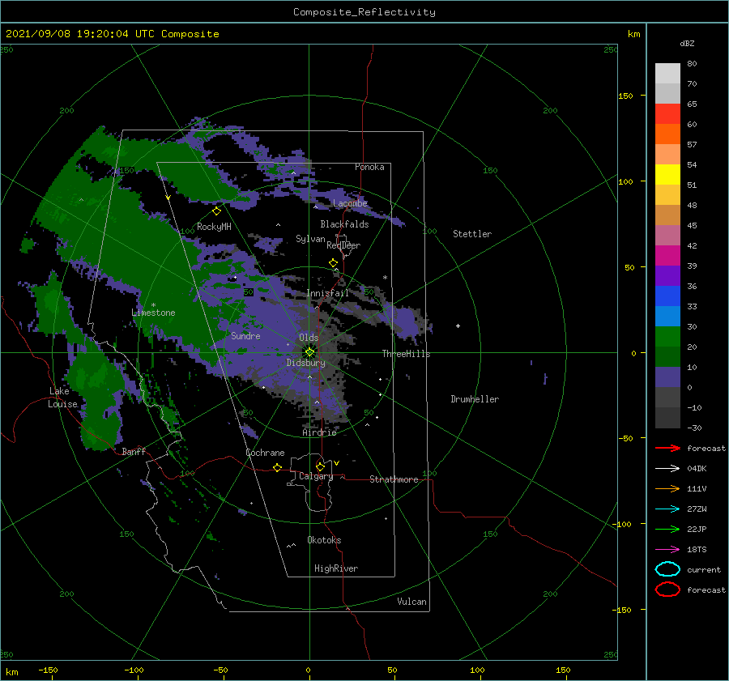Click the blue 36 dBZ legend swatch
This screenshot has width=729, height=681.
[x=667, y=296]
